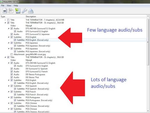Click the Description column header
The image size is (150, 113).
tap(31, 17)
